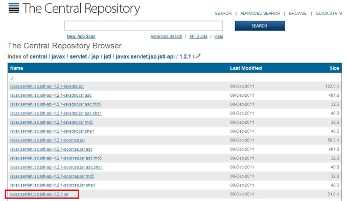This screenshot has height=201, width=349.
Task: Download javax.servlet.jsp.jstl-api-1.2.1-sources.jar
Action: point(48,140)
